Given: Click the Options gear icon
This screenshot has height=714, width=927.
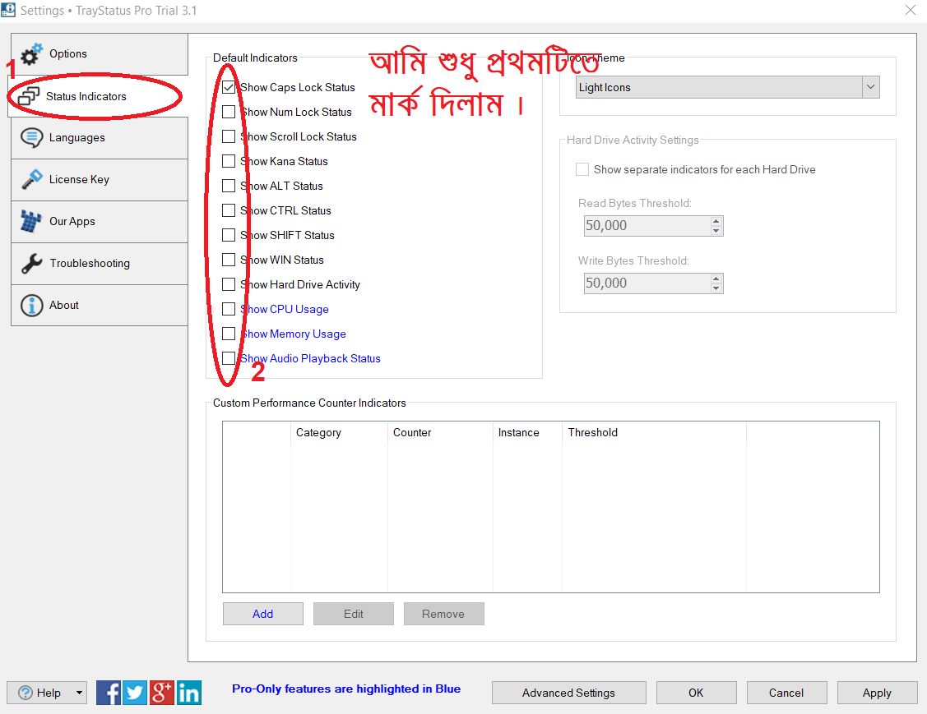Looking at the screenshot, I should coord(31,53).
